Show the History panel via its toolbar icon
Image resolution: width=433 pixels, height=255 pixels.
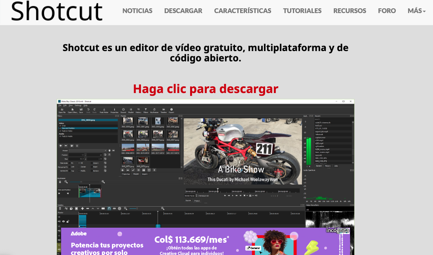[x=139, y=110]
